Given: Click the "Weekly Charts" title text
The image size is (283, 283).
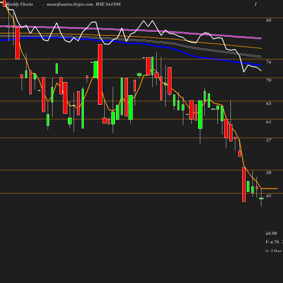Looking at the screenshot, I should [19, 4].
